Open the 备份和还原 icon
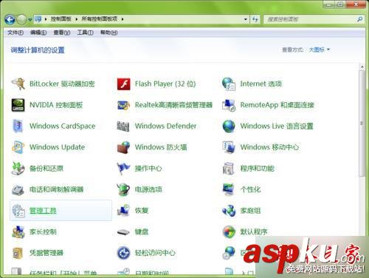 point(18,169)
